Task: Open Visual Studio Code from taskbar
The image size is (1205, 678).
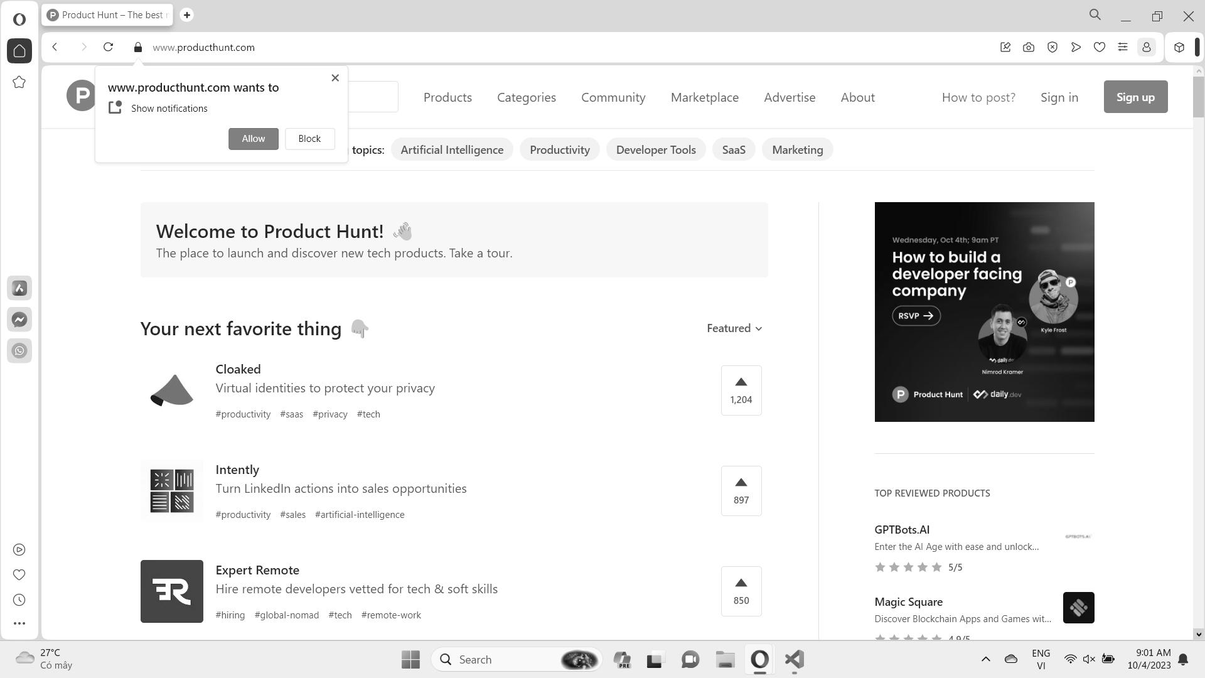Action: pyautogui.click(x=795, y=660)
